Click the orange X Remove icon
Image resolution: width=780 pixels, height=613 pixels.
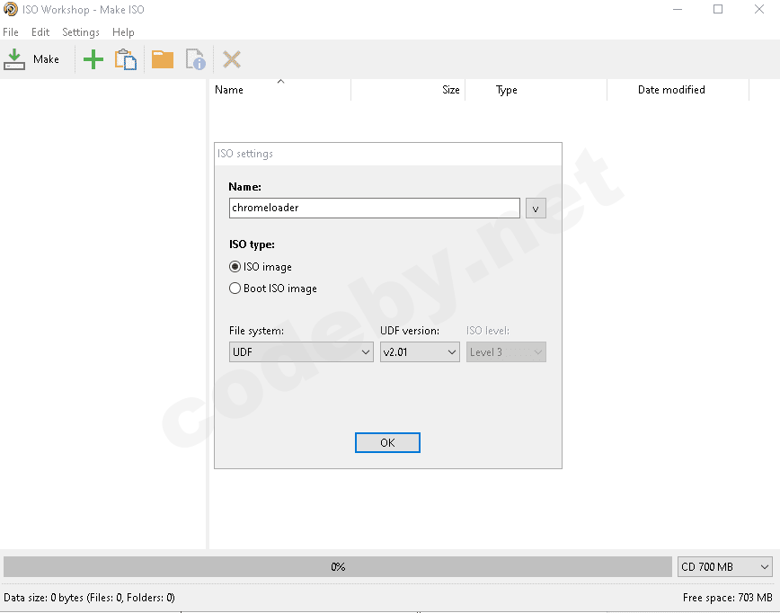tap(232, 59)
